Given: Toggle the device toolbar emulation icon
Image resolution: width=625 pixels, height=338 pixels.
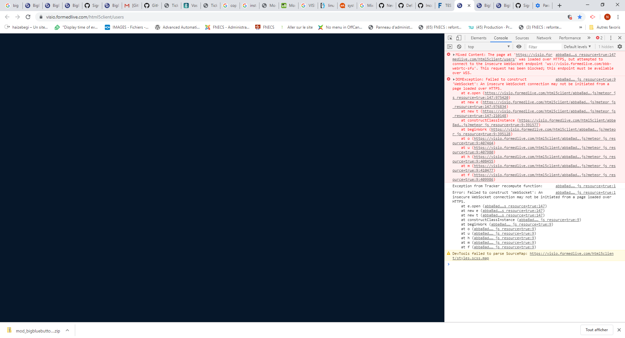Looking at the screenshot, I should (x=459, y=38).
